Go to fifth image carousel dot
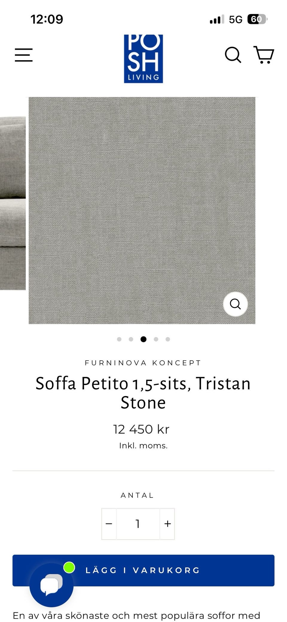 click(168, 339)
